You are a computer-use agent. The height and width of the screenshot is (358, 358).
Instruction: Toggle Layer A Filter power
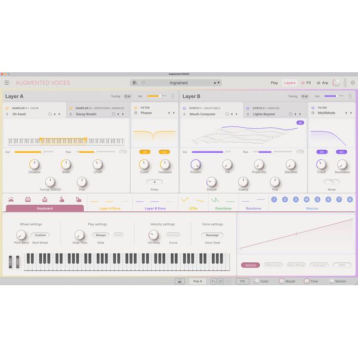tap(136, 107)
